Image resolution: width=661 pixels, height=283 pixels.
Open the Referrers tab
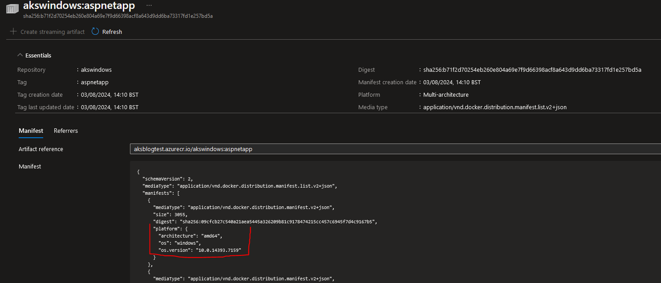66,131
